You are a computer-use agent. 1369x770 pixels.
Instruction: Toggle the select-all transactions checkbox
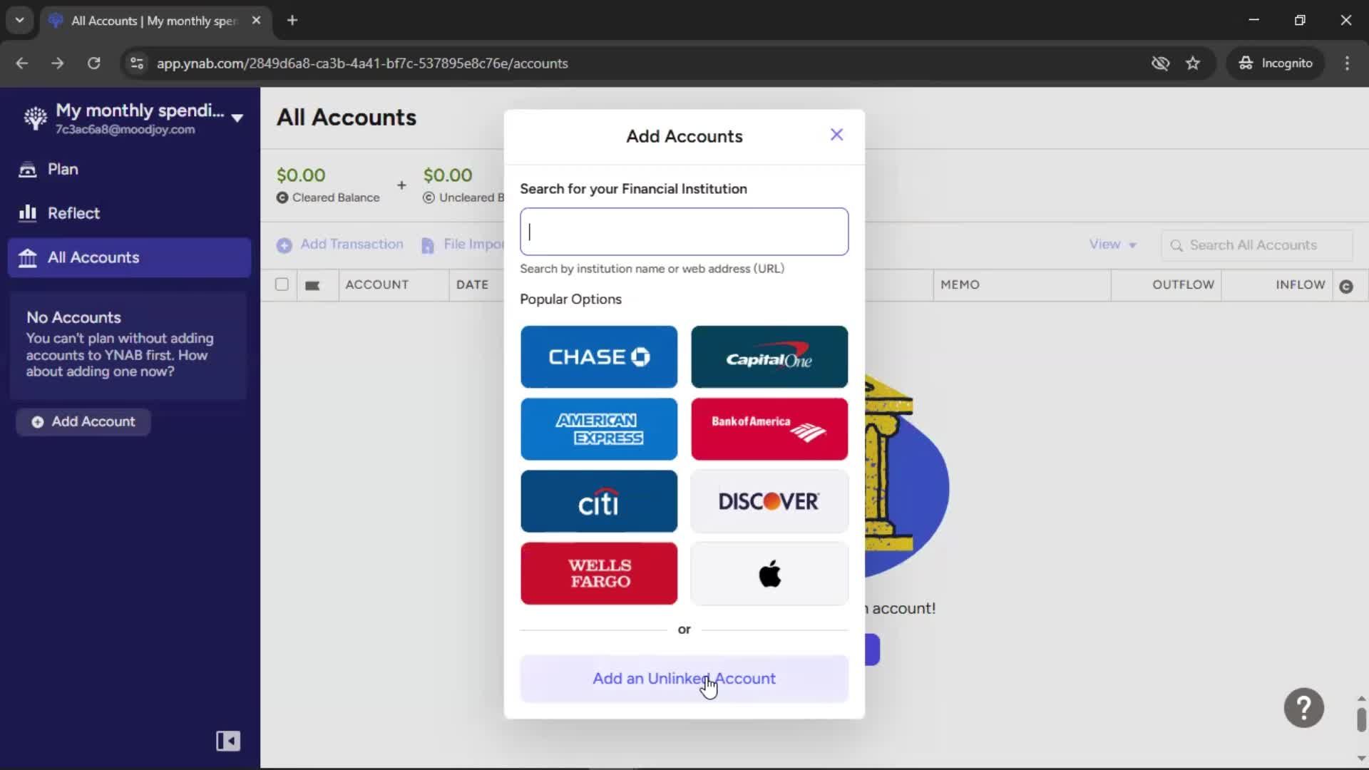[282, 284]
